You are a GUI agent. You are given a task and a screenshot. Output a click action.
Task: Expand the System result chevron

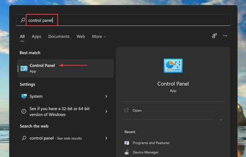coord(106,96)
